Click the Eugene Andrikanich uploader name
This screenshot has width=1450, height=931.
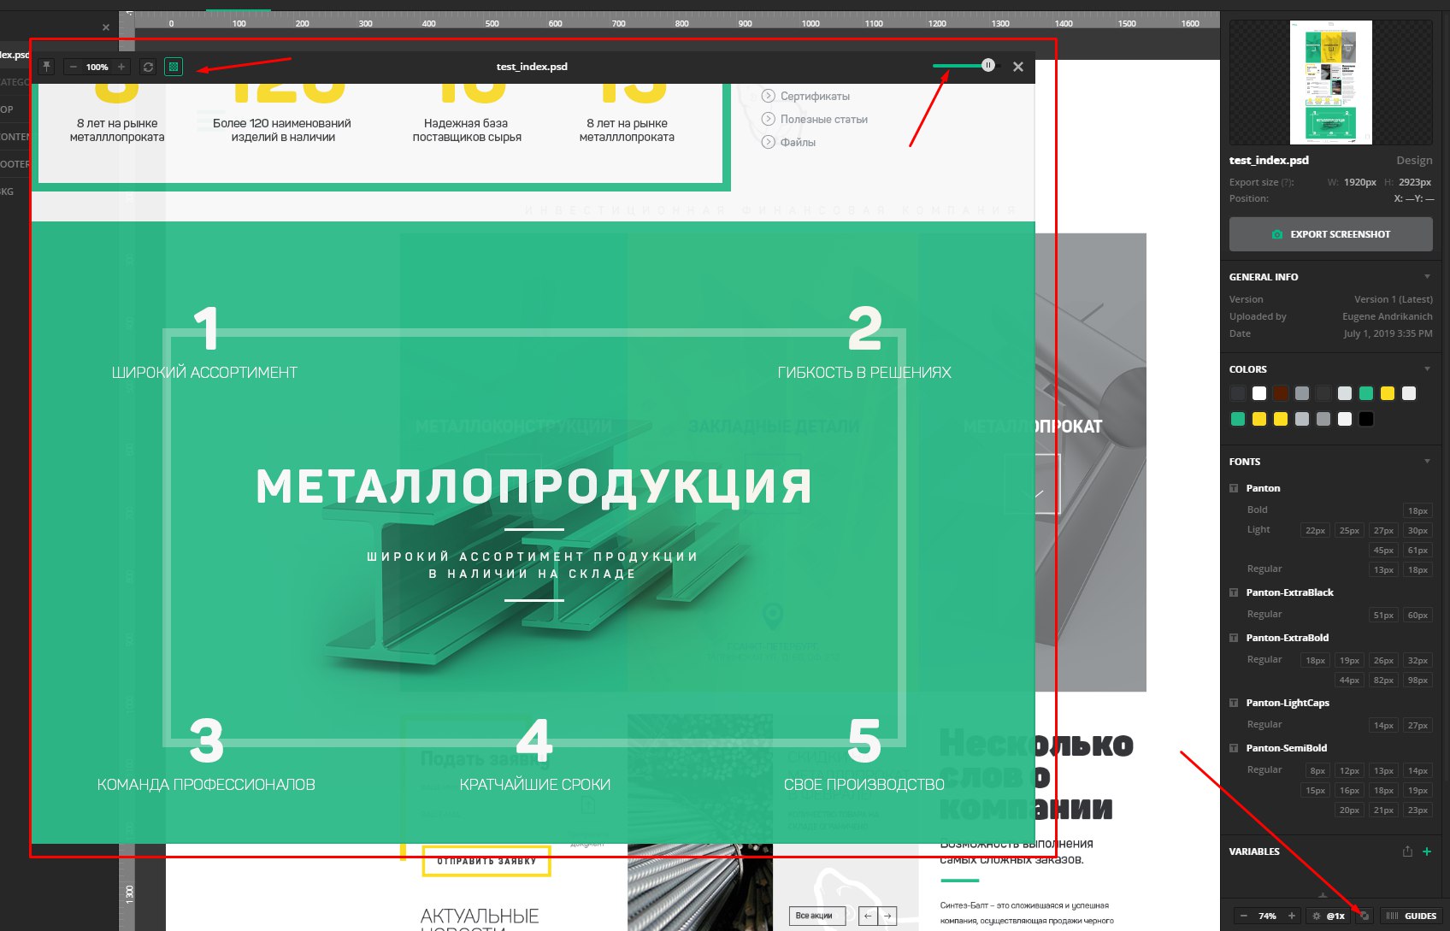[x=1387, y=316]
